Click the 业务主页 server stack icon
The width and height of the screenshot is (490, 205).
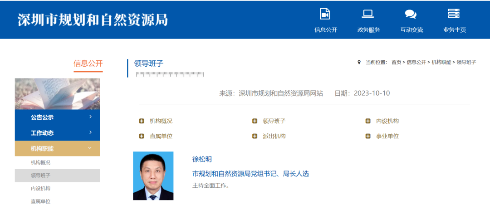(454, 14)
